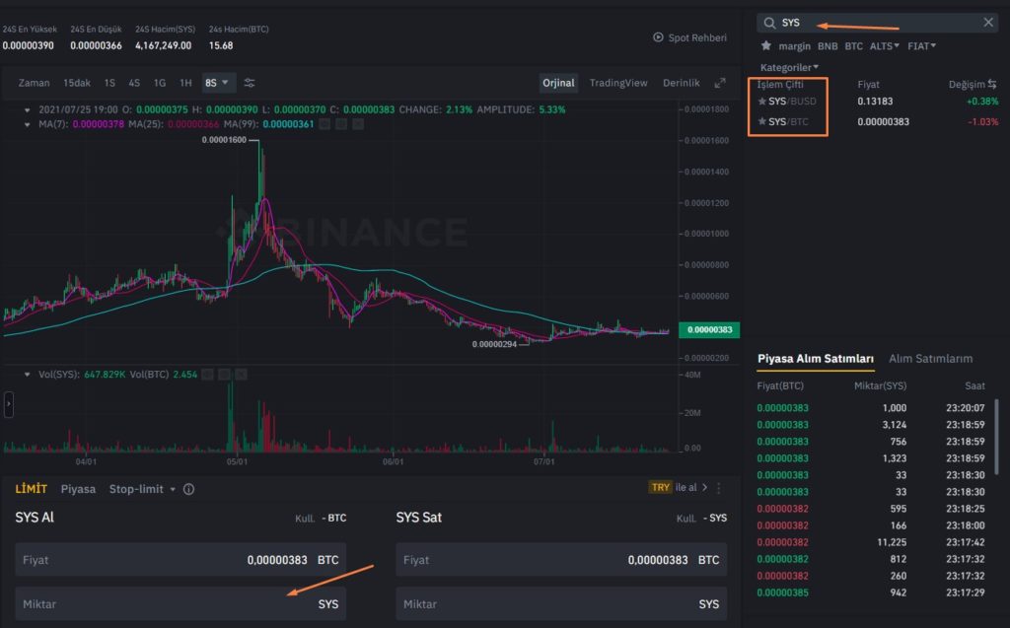Image resolution: width=1010 pixels, height=628 pixels.
Task: Click the Kull. - BTC balance text
Action: pyautogui.click(x=321, y=518)
